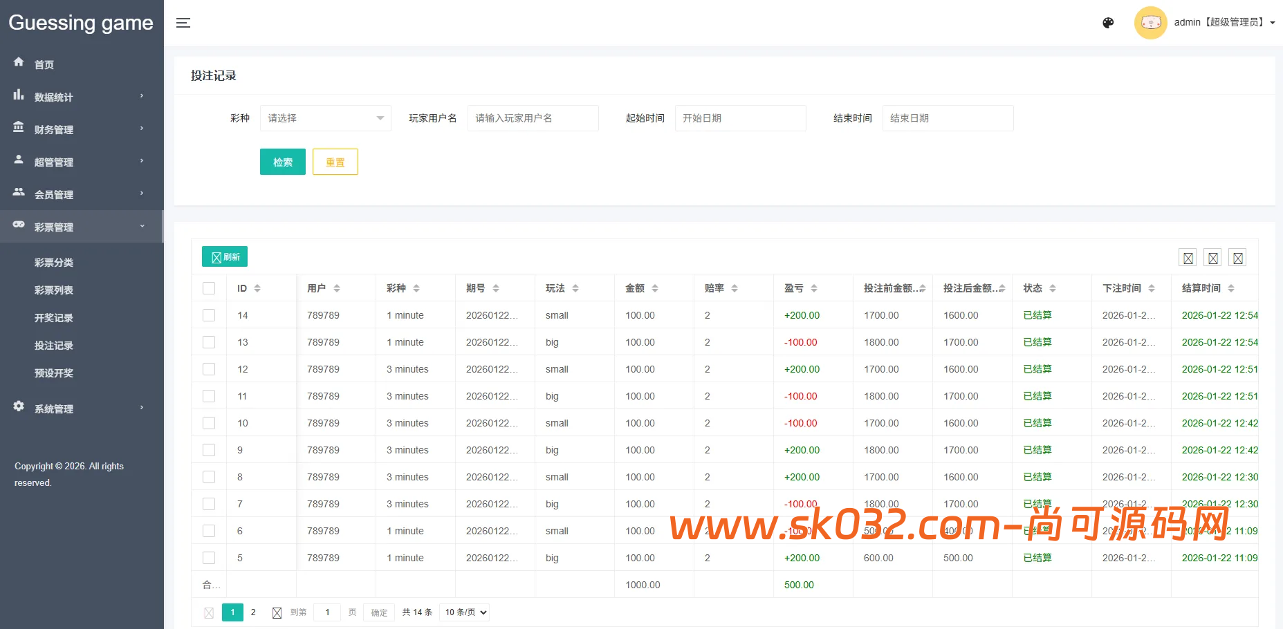Open the theme palette icon in the top bar

pyautogui.click(x=1108, y=23)
